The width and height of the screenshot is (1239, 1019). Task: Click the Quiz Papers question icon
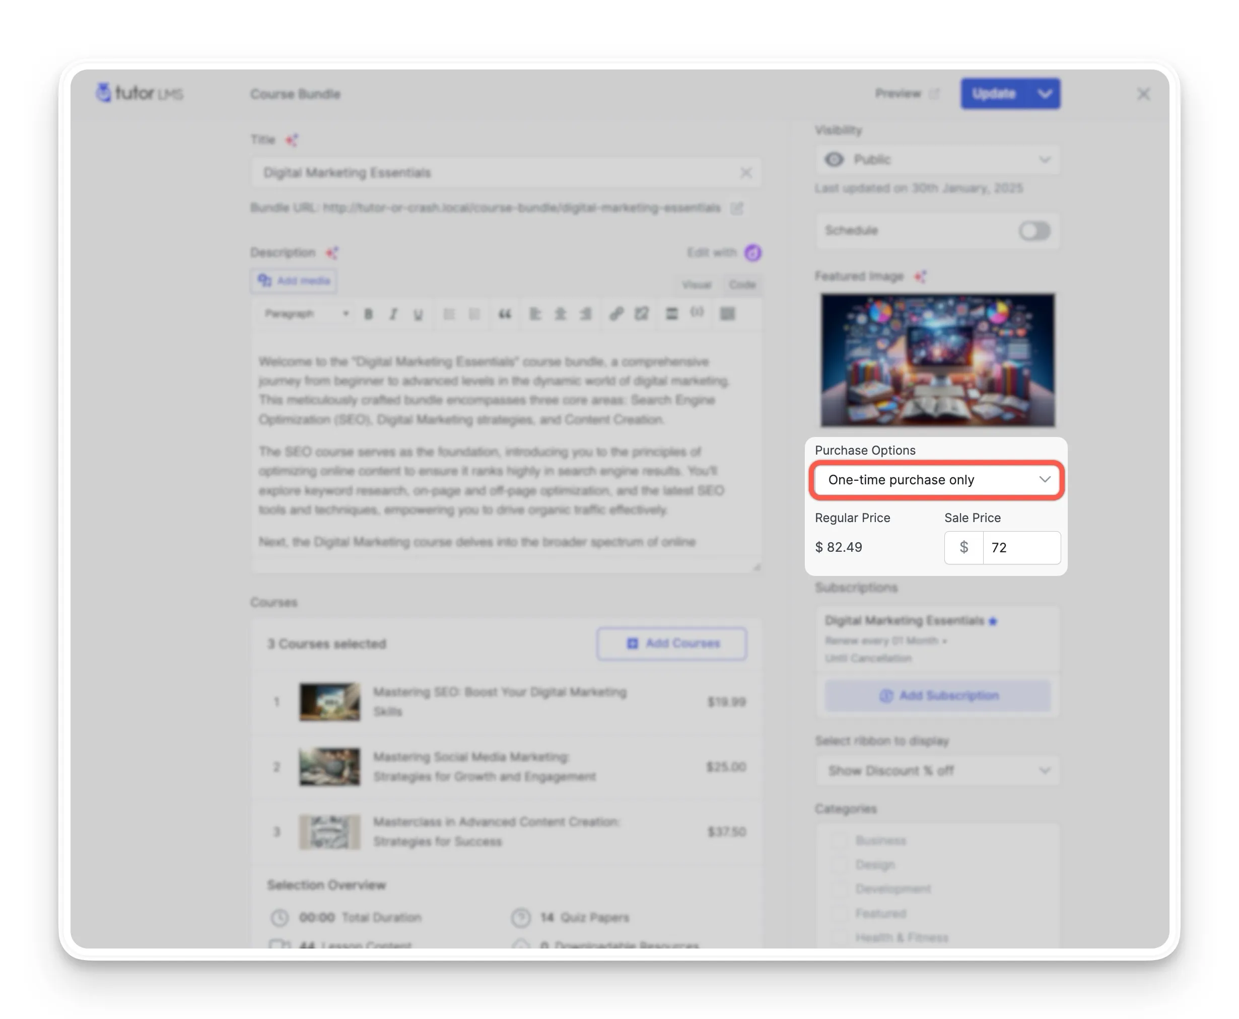point(521,917)
